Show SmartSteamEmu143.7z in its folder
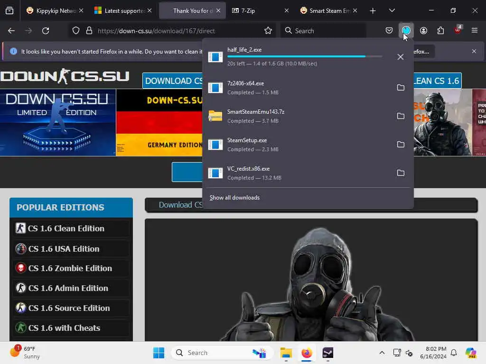The image size is (486, 364). tap(401, 116)
